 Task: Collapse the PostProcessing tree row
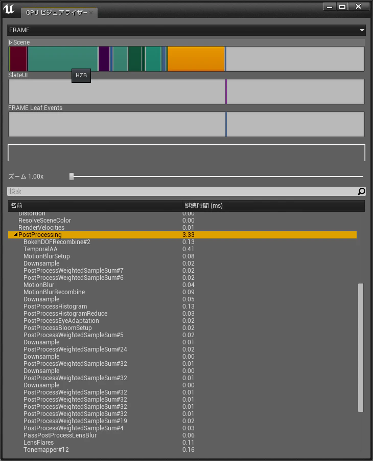pos(15,234)
